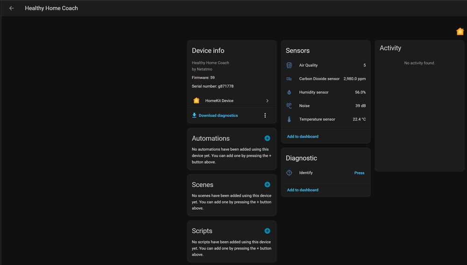467x265 pixels.
Task: Add a new automation with plus icon
Action: tap(267, 138)
